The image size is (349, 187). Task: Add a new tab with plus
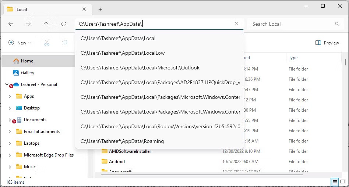(x=100, y=9)
